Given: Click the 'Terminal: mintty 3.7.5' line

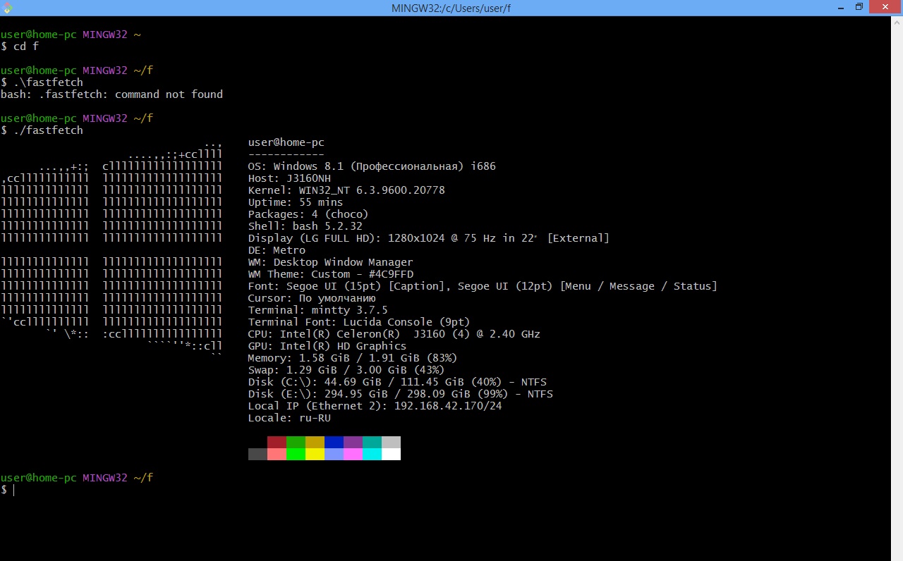Looking at the screenshot, I should [318, 310].
